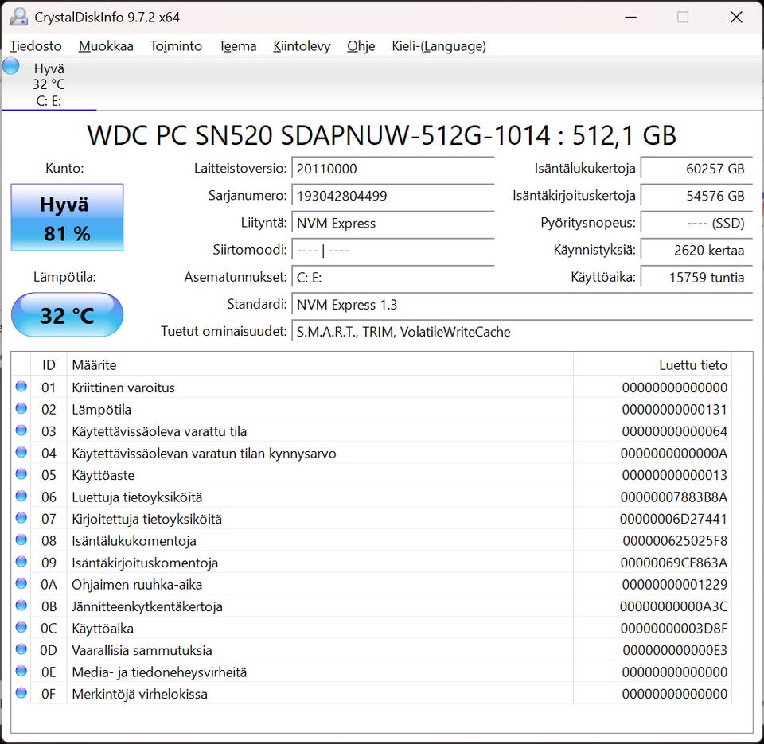Image resolution: width=764 pixels, height=744 pixels.
Task: Click the Käyttöaika value 15759 tuntia
Action: coord(697,278)
